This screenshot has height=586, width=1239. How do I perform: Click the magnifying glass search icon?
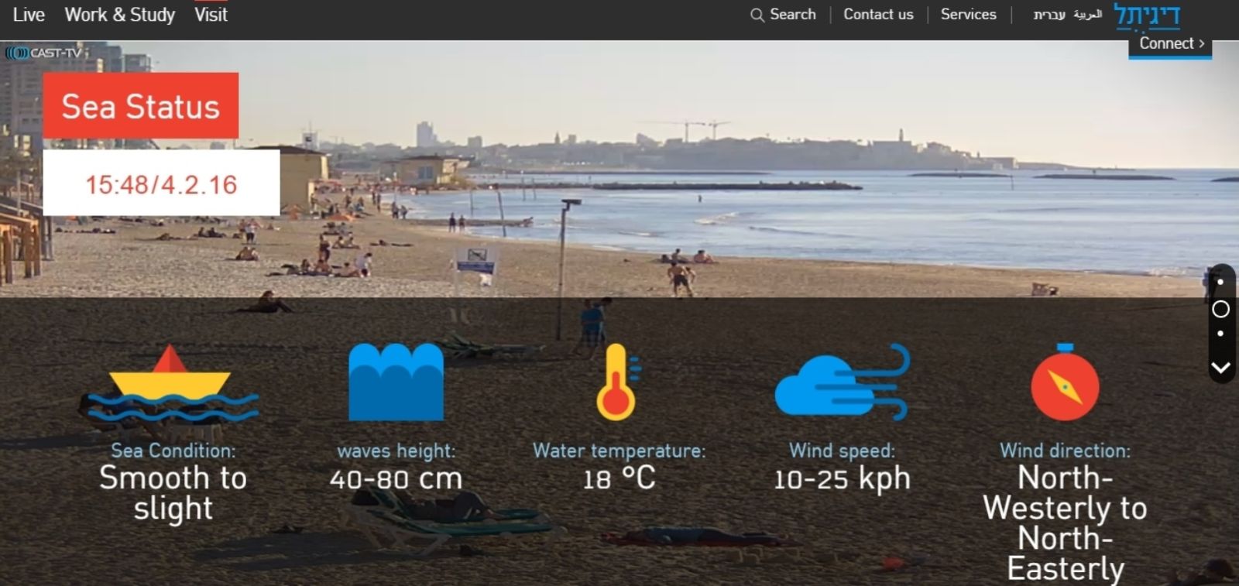tap(757, 15)
